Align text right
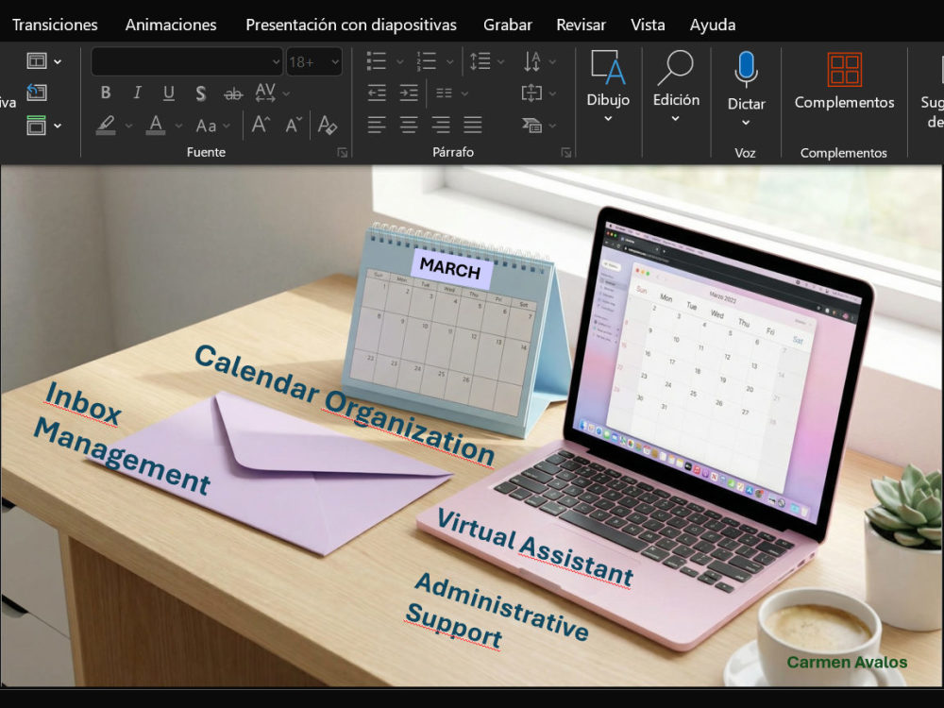This screenshot has height=708, width=944. [441, 125]
